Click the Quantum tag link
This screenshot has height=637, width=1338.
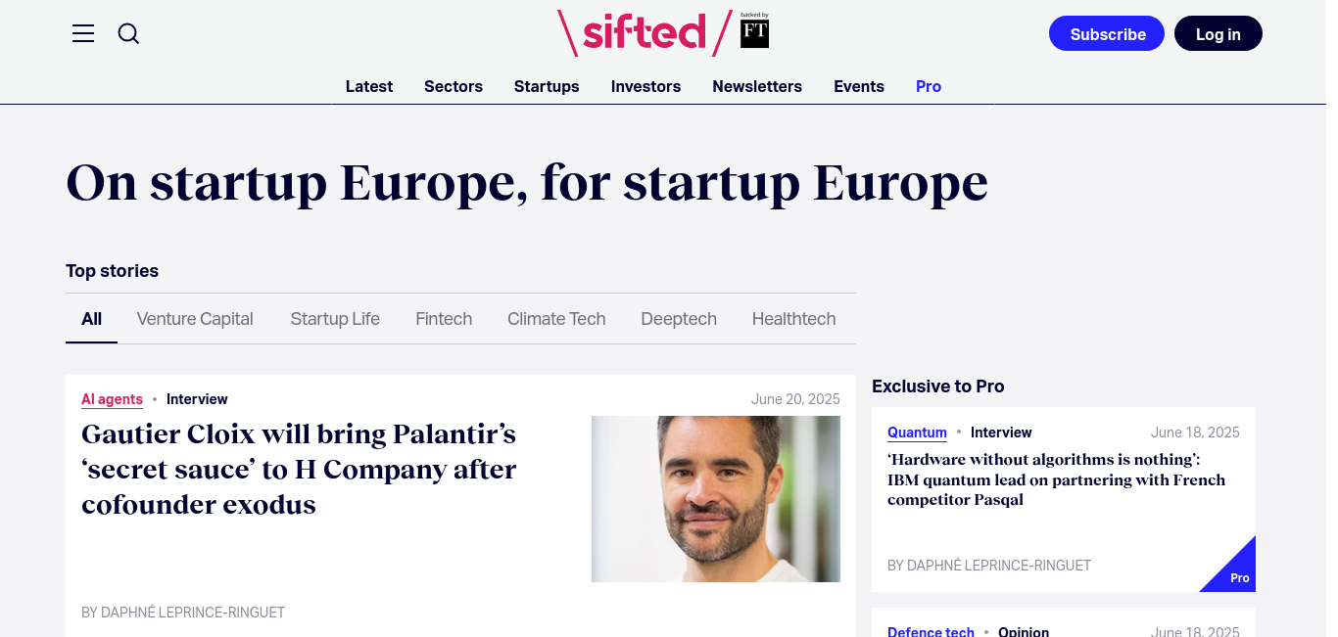point(917,432)
